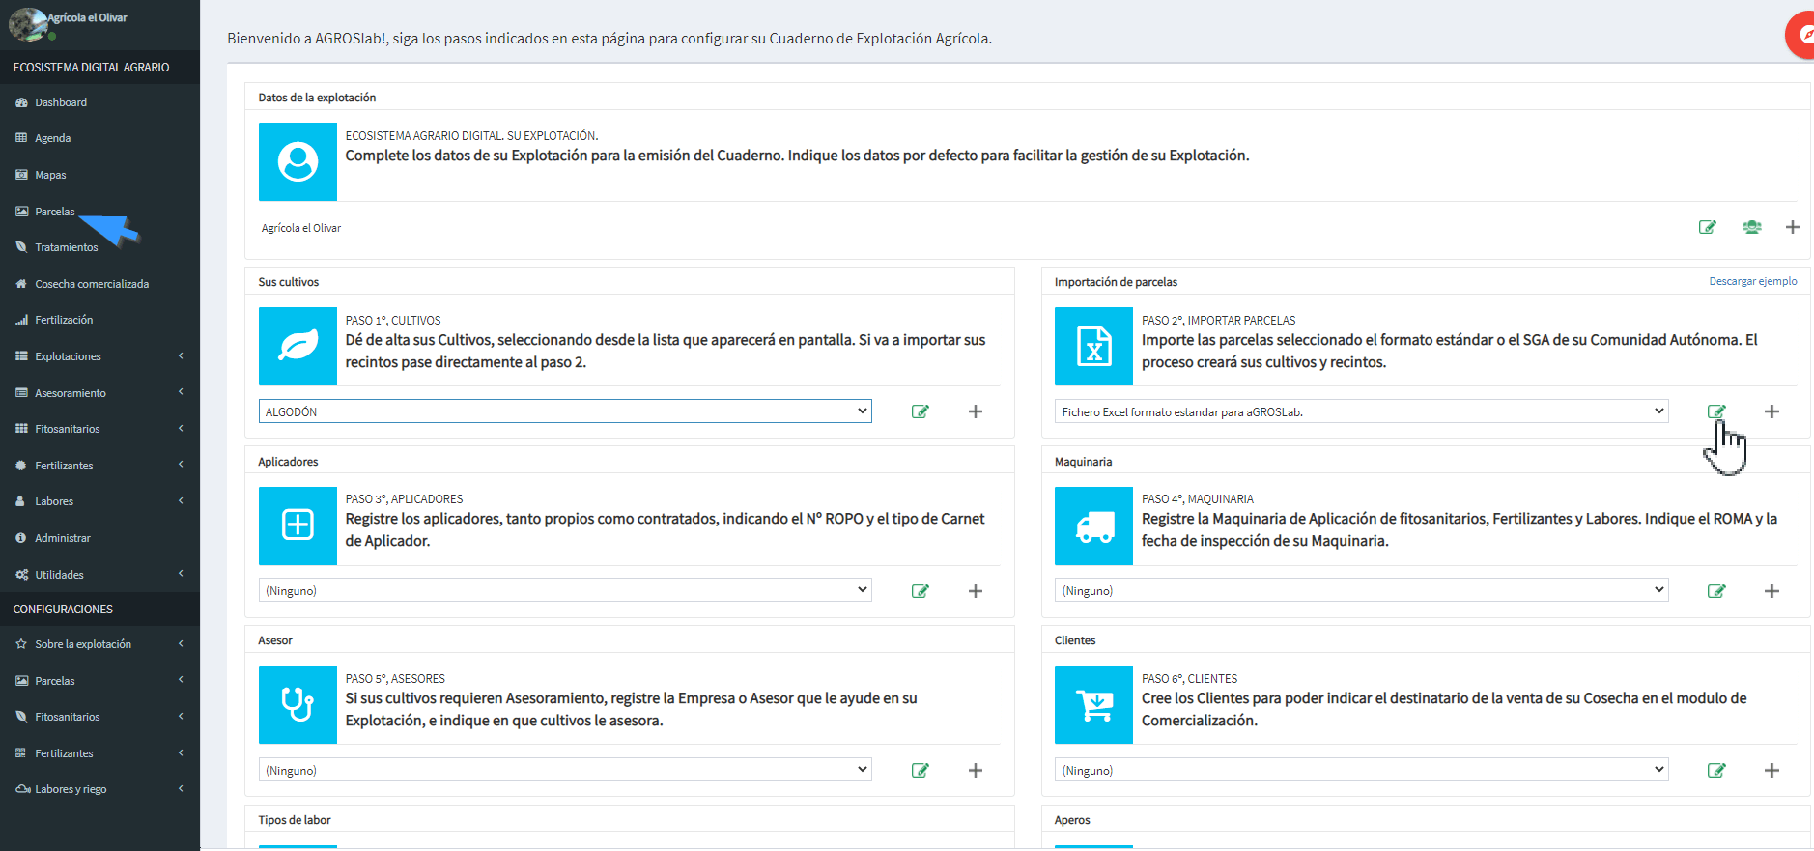
Task: Click the CONFIGURACIONES section header
Action: 63,610
